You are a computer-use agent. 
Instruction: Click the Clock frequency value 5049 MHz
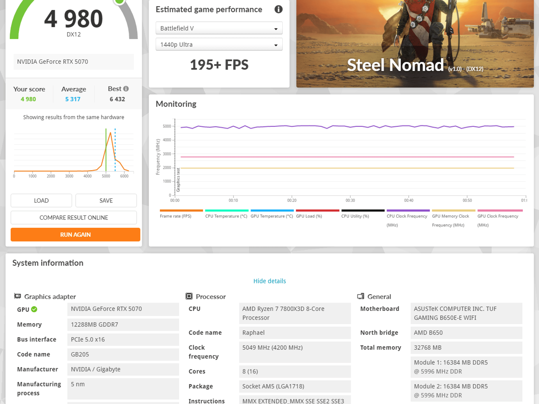[295, 352]
